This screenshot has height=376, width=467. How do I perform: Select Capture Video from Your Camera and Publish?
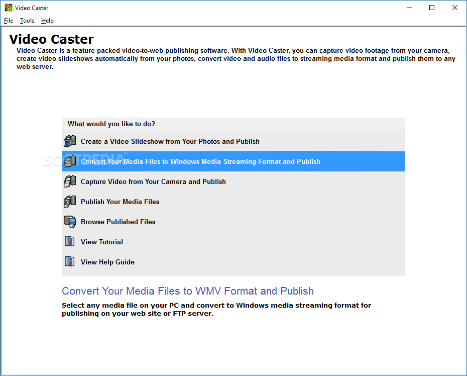pyautogui.click(x=233, y=181)
